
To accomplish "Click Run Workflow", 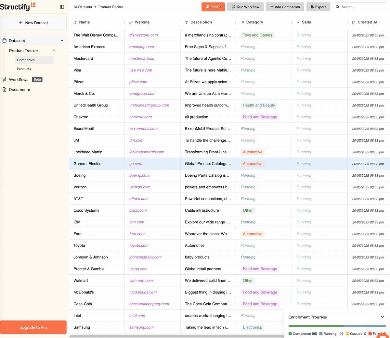I will point(245,7).
